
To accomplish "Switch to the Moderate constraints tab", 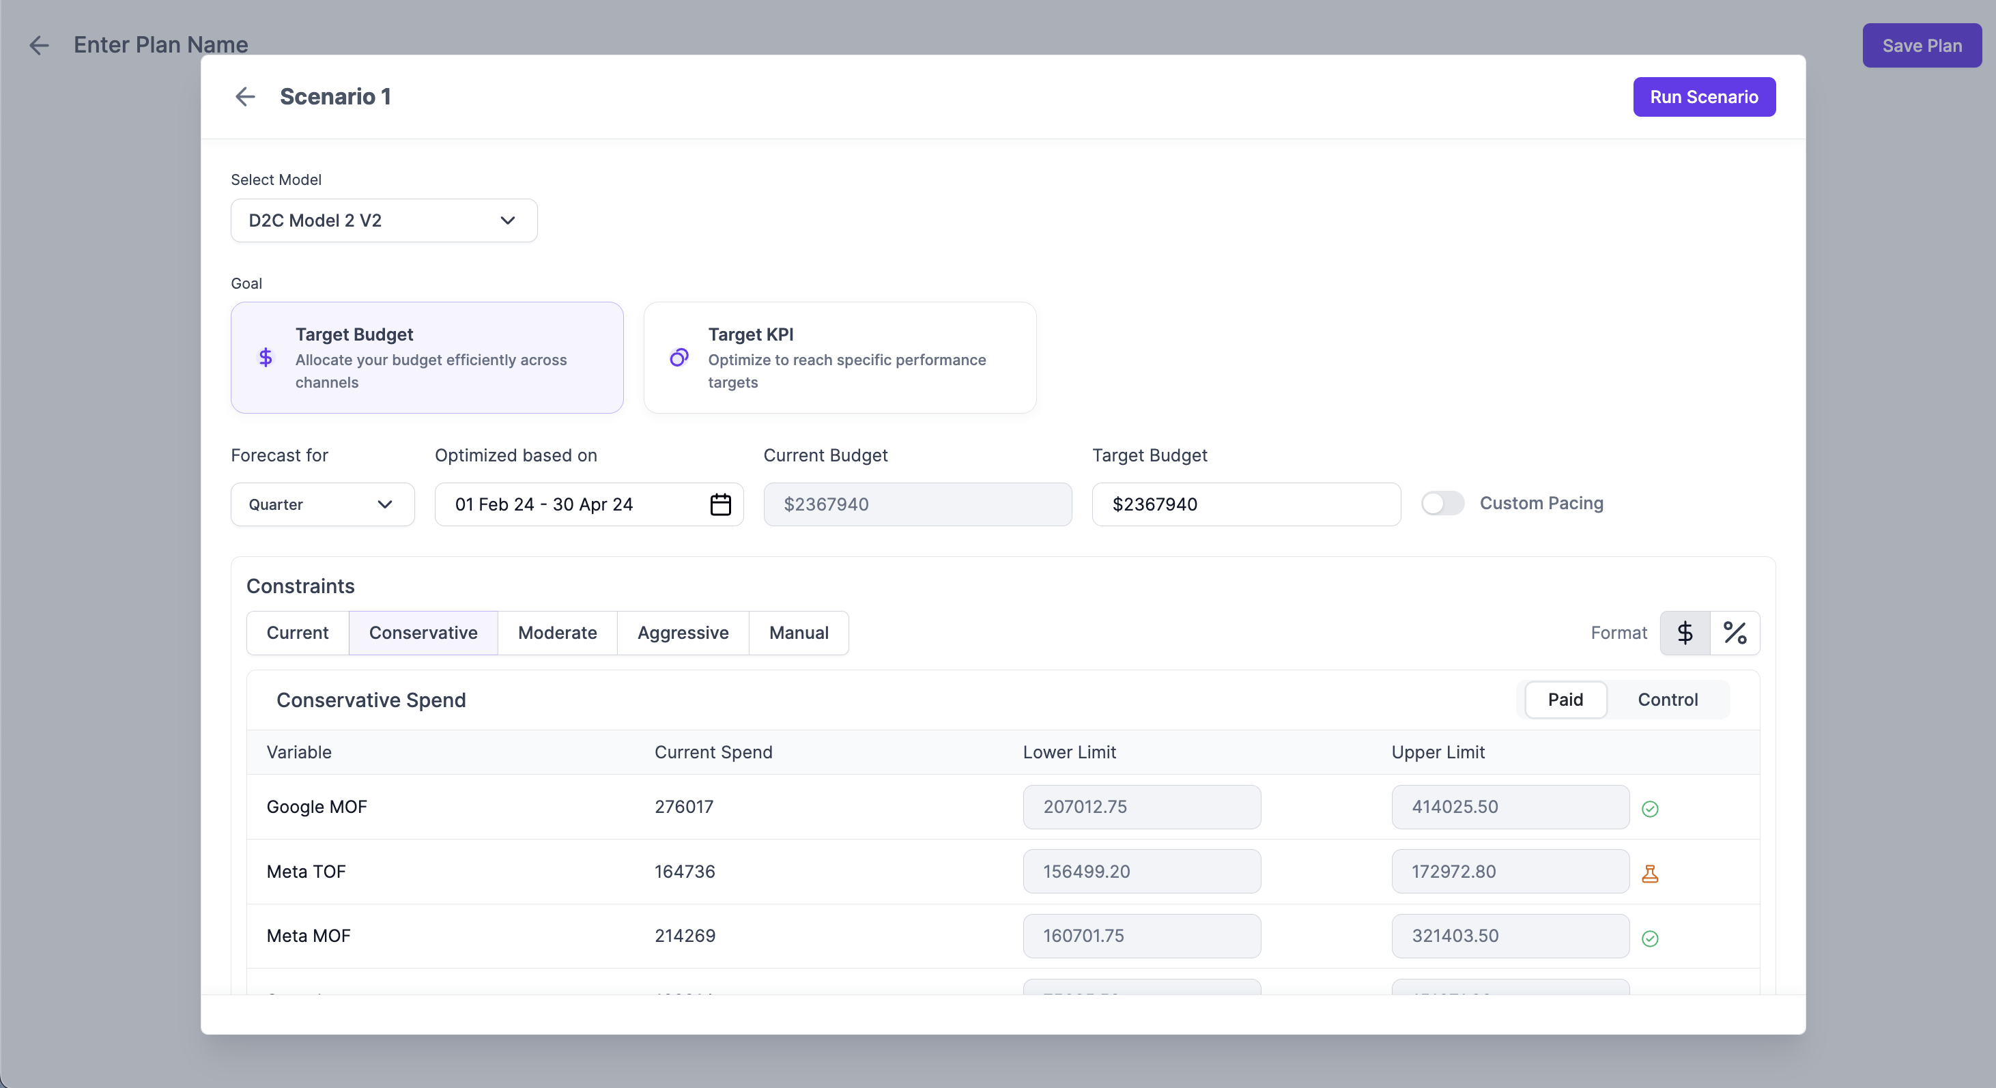I will pos(557,633).
